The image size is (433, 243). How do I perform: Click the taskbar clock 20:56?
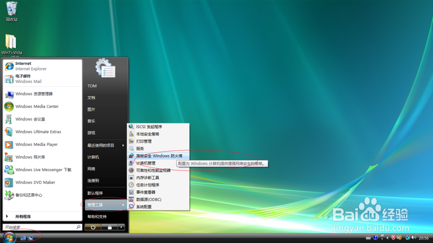(x=423, y=238)
